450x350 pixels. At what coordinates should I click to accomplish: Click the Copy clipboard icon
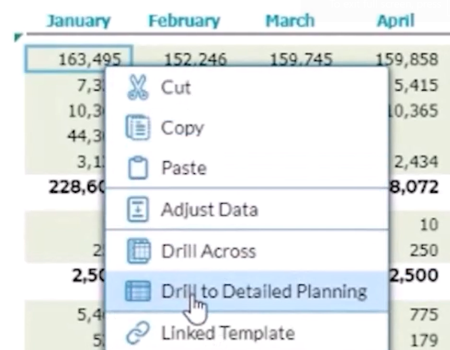tap(137, 127)
